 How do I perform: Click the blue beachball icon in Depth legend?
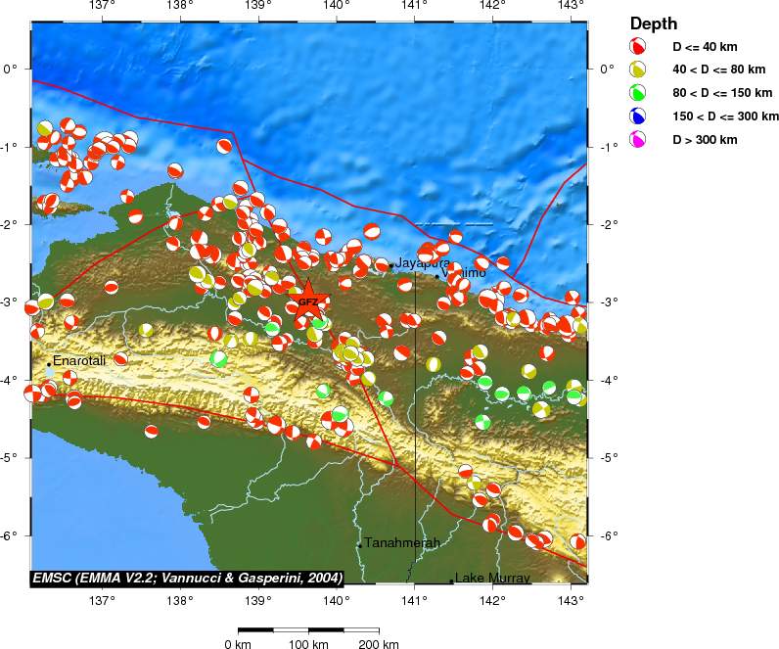pos(637,116)
